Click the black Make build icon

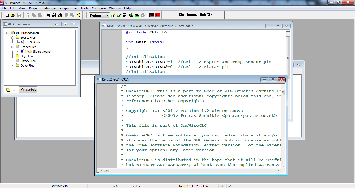(x=152, y=15)
